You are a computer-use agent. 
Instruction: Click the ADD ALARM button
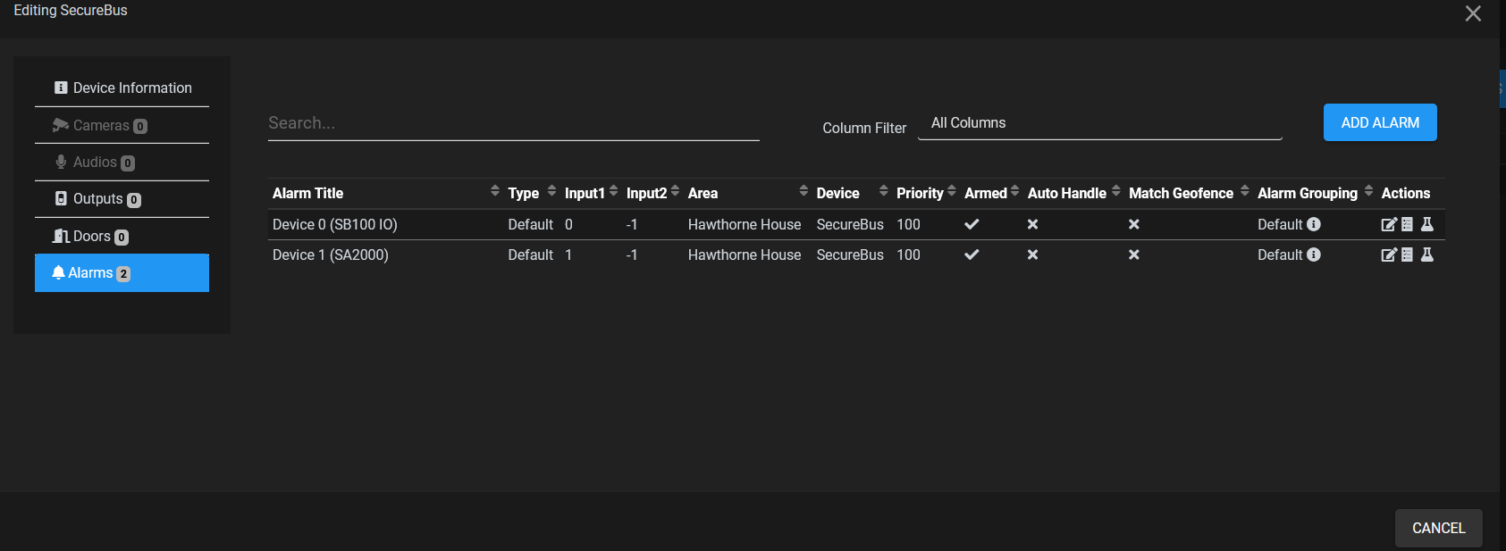tap(1379, 123)
